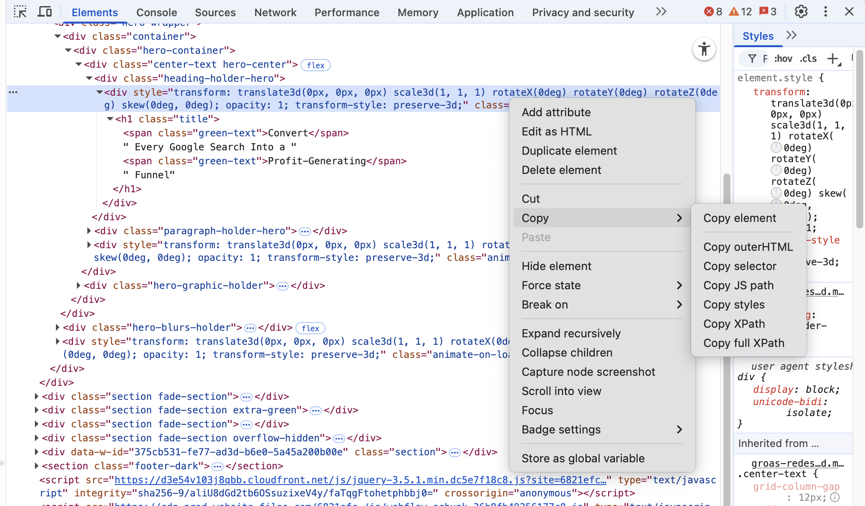
Task: Choose Capture node screenshot
Action: [602, 372]
